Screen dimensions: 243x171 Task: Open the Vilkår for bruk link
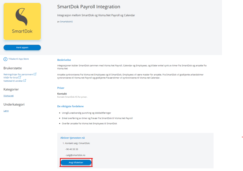[11, 78]
